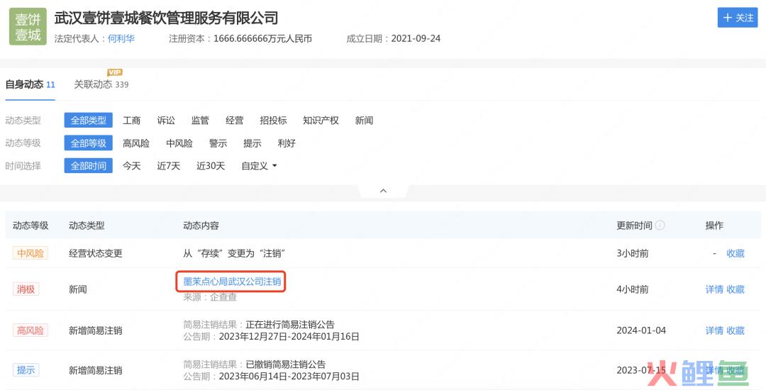Click the 更新时间 column header
This screenshot has width=766, height=390.
click(x=634, y=225)
